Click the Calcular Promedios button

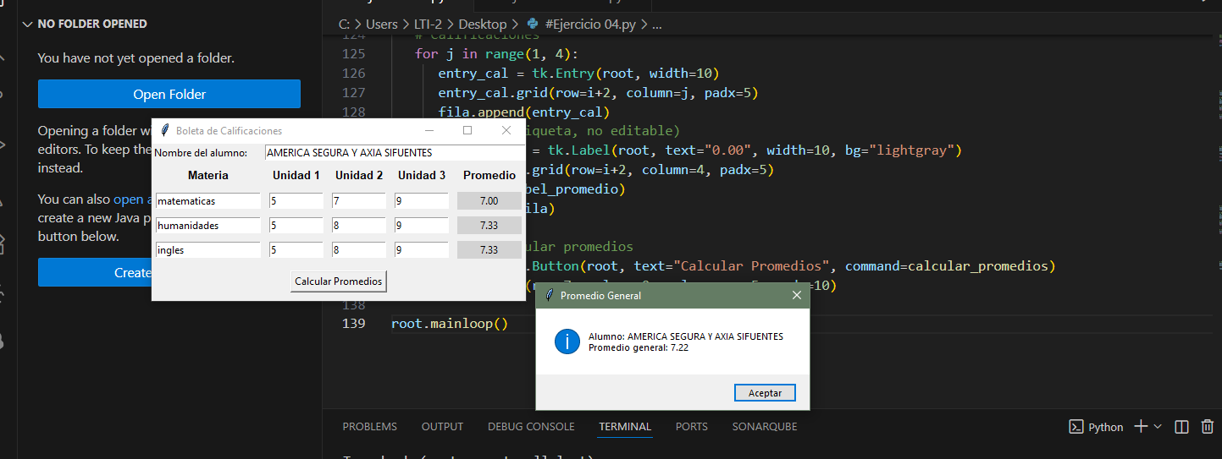click(x=338, y=281)
